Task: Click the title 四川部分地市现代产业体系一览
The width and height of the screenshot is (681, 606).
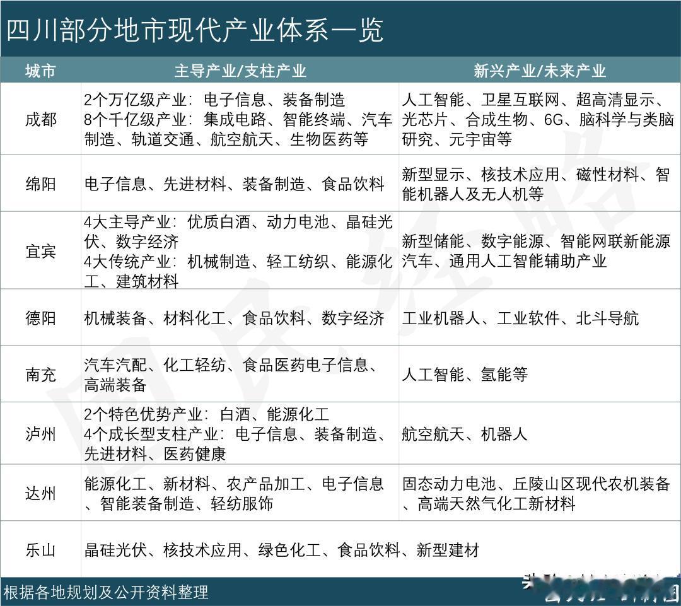Action: click(x=195, y=30)
